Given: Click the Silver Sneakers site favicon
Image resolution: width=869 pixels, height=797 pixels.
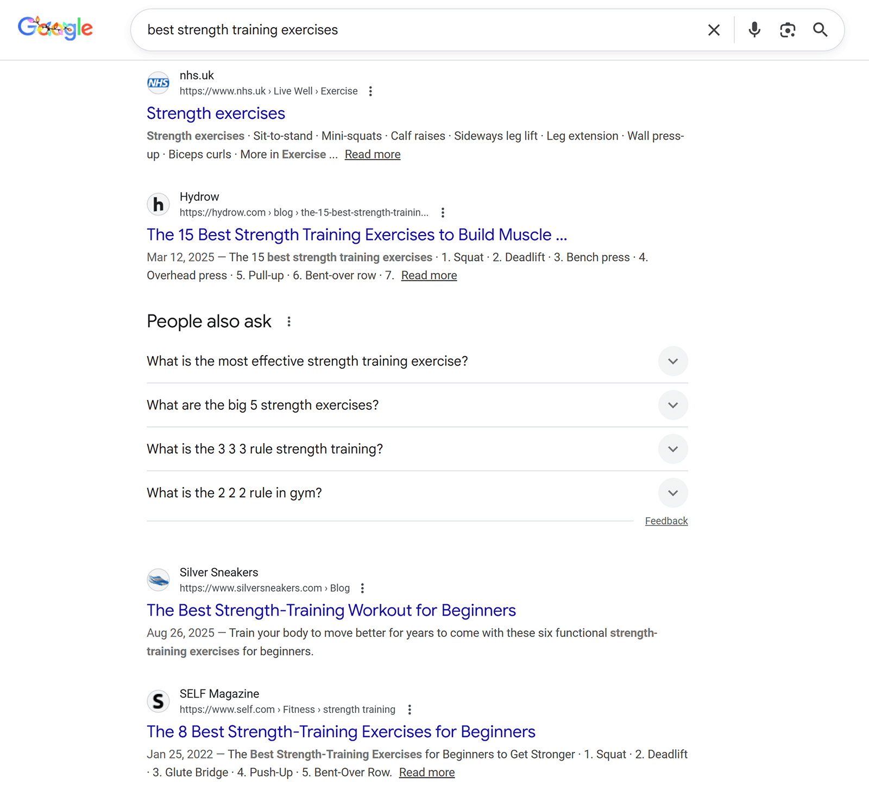Looking at the screenshot, I should pyautogui.click(x=158, y=580).
